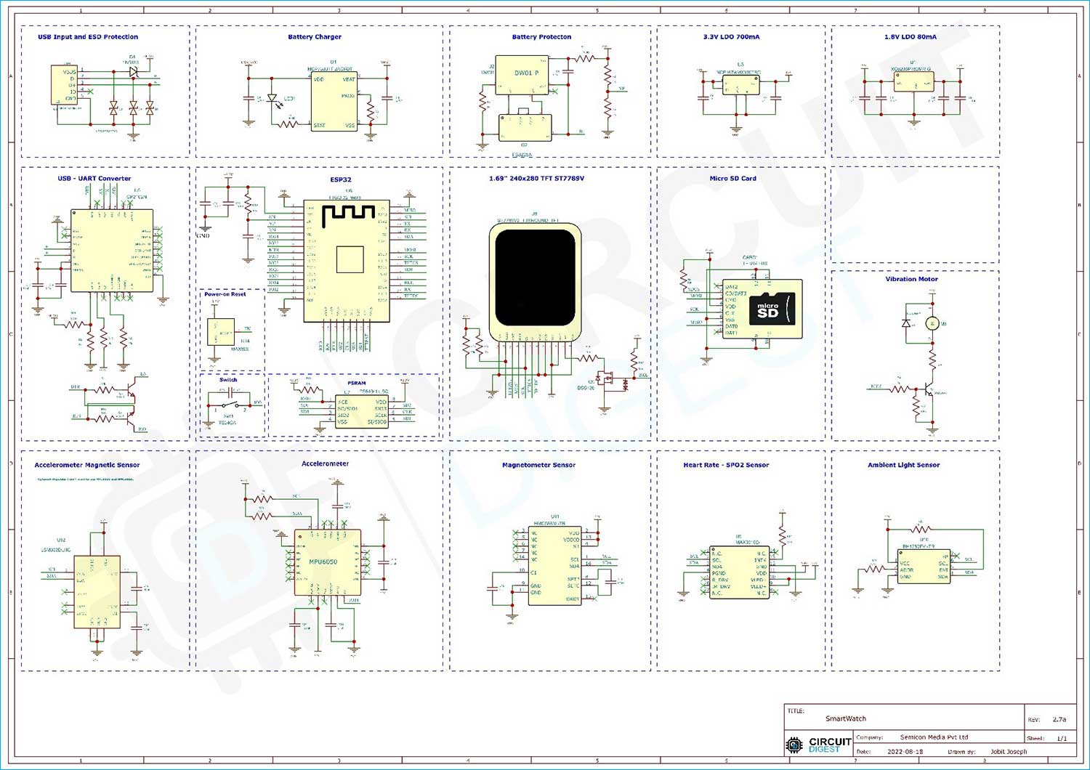Click the SmartWatch title text
Screen dimensions: 1090x770
click(845, 718)
